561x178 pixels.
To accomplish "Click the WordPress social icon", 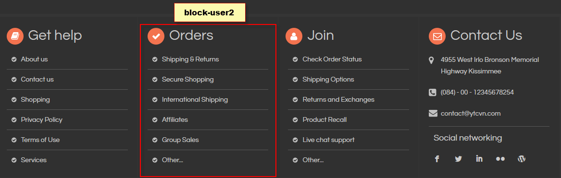I will pyautogui.click(x=522, y=159).
